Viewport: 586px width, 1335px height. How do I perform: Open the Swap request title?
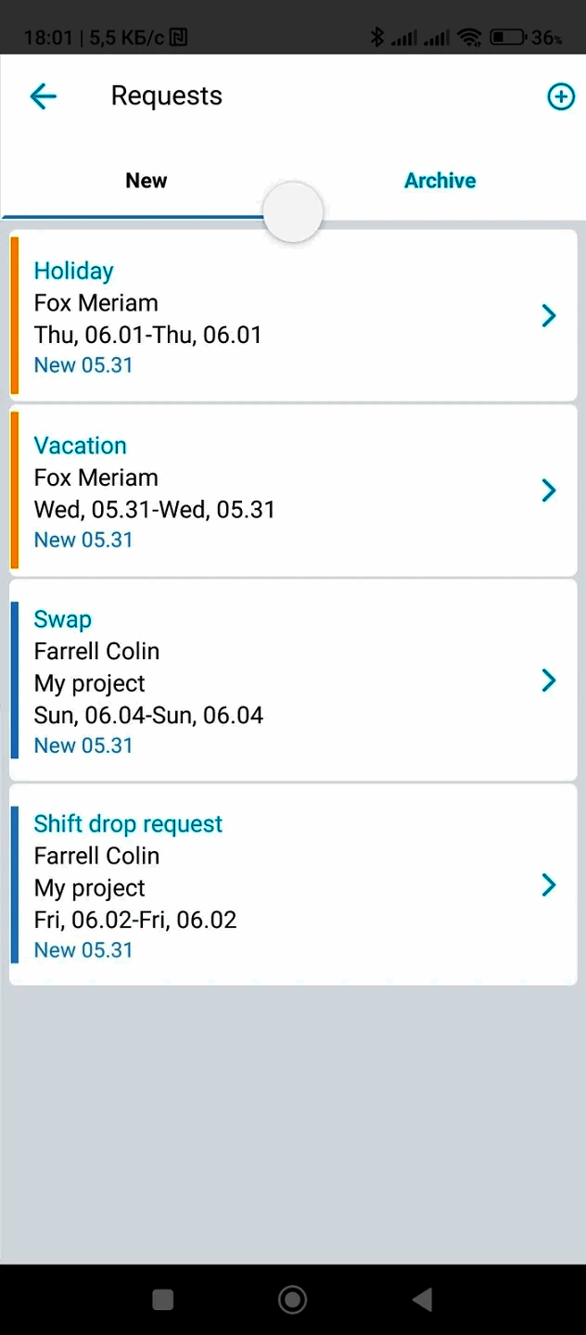63,619
